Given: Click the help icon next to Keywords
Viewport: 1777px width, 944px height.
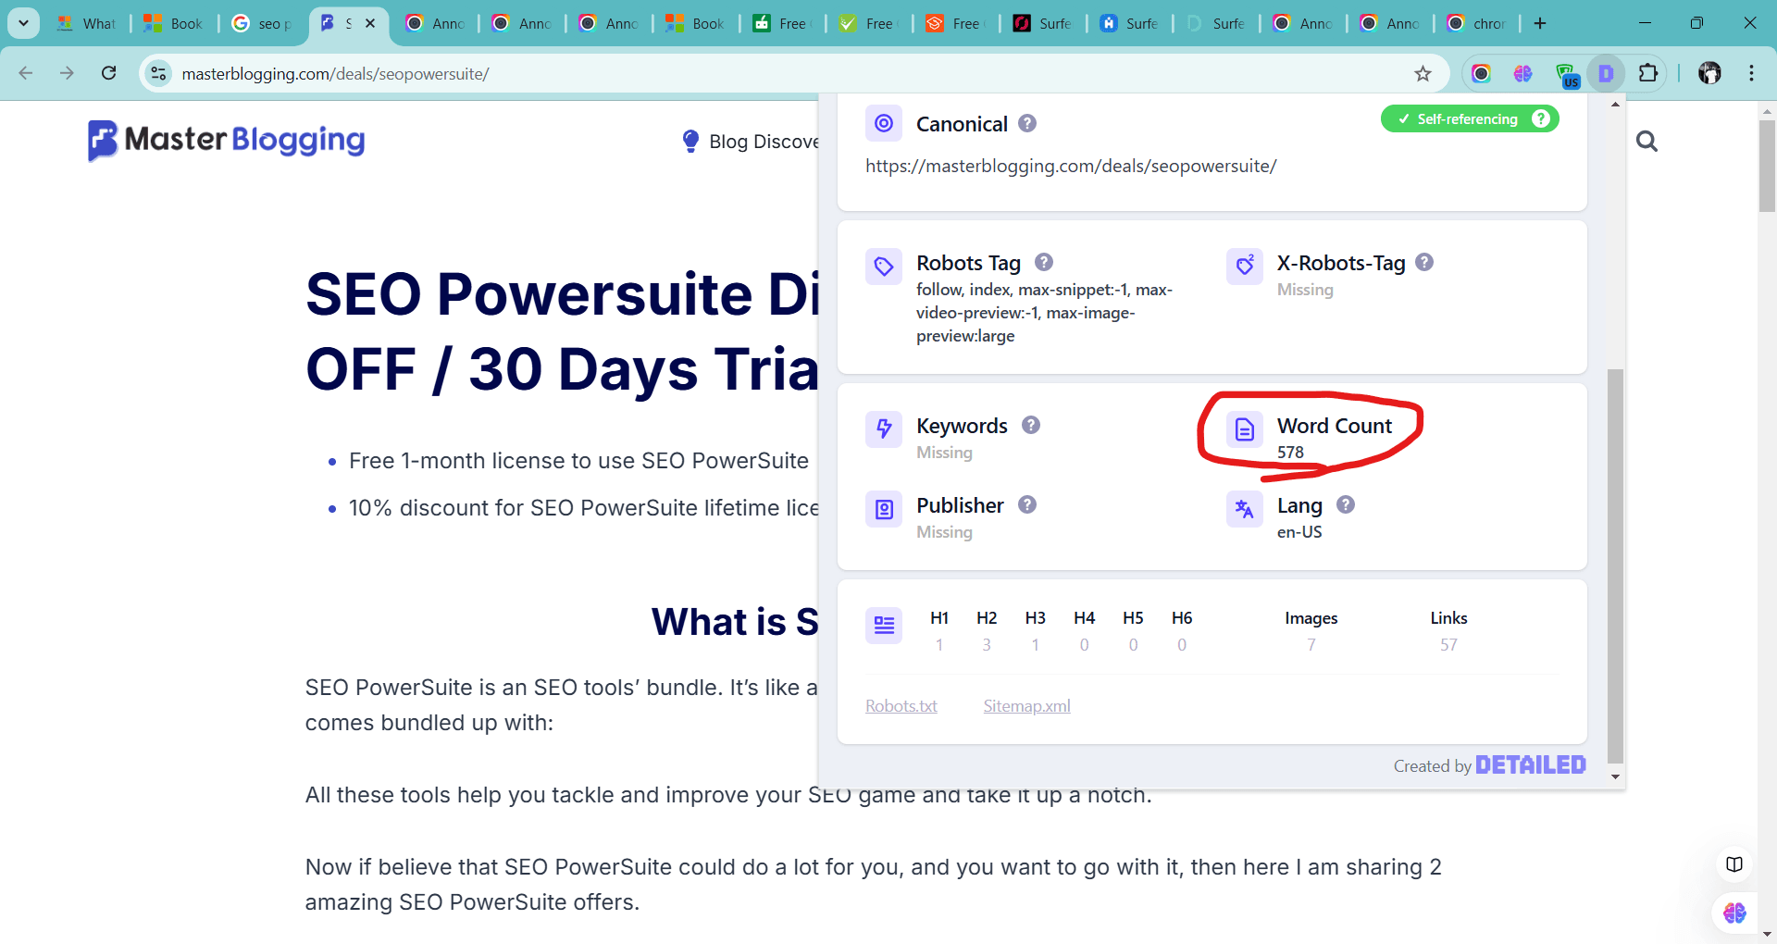Looking at the screenshot, I should click(x=1031, y=425).
